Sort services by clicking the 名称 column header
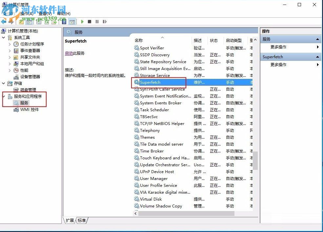323x232 pixels. (x=138, y=40)
